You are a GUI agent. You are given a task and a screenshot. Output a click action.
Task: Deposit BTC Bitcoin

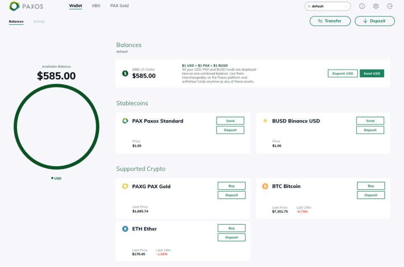point(371,195)
